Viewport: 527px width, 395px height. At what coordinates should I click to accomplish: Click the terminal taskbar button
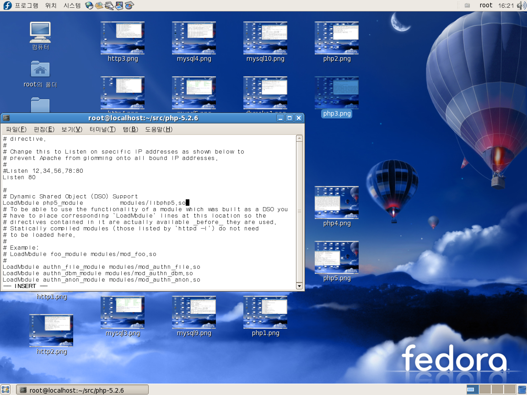82,390
